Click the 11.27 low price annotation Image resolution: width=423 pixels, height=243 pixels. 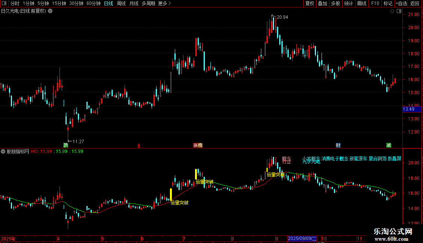78,141
